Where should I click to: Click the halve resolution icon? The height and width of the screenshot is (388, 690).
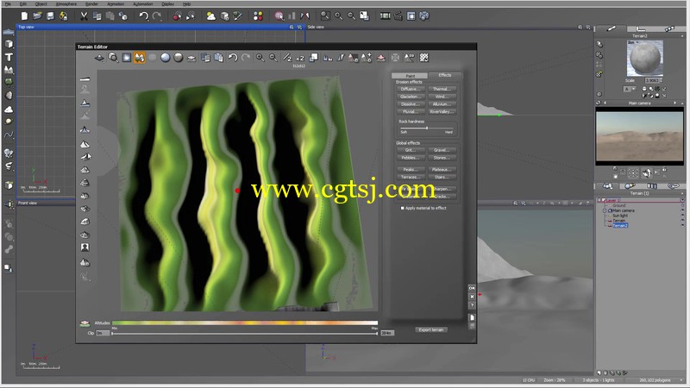point(287,58)
